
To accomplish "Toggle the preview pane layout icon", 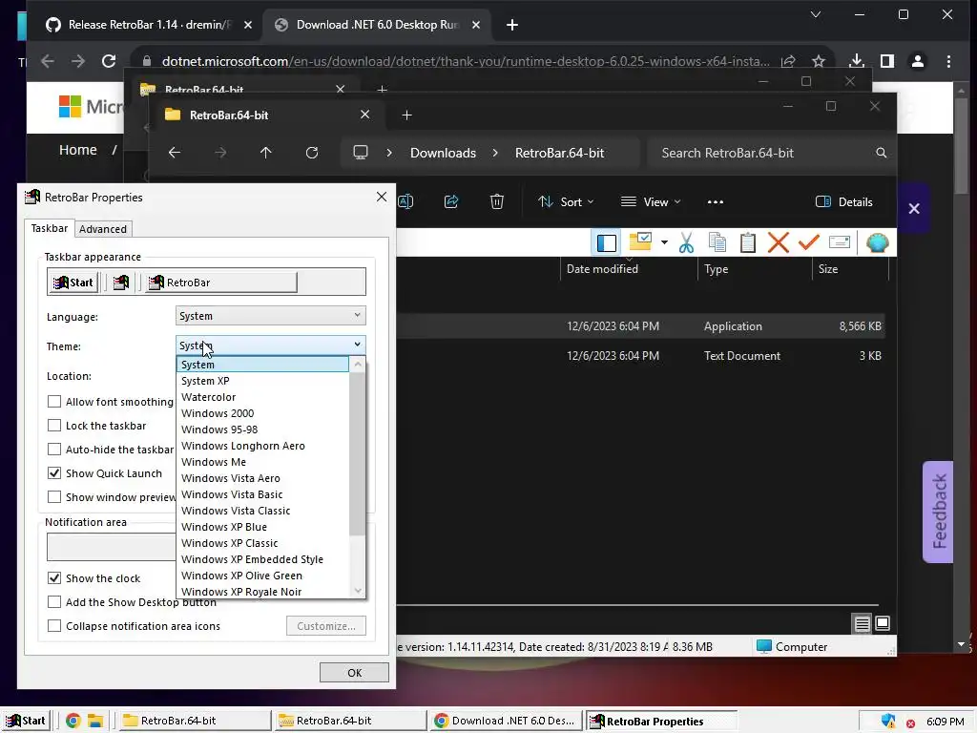I will pyautogui.click(x=606, y=242).
